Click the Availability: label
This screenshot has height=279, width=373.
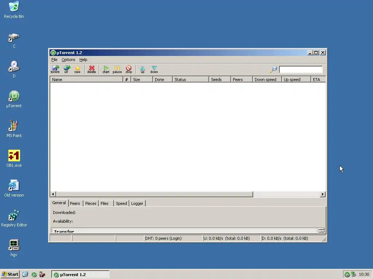coord(63,221)
